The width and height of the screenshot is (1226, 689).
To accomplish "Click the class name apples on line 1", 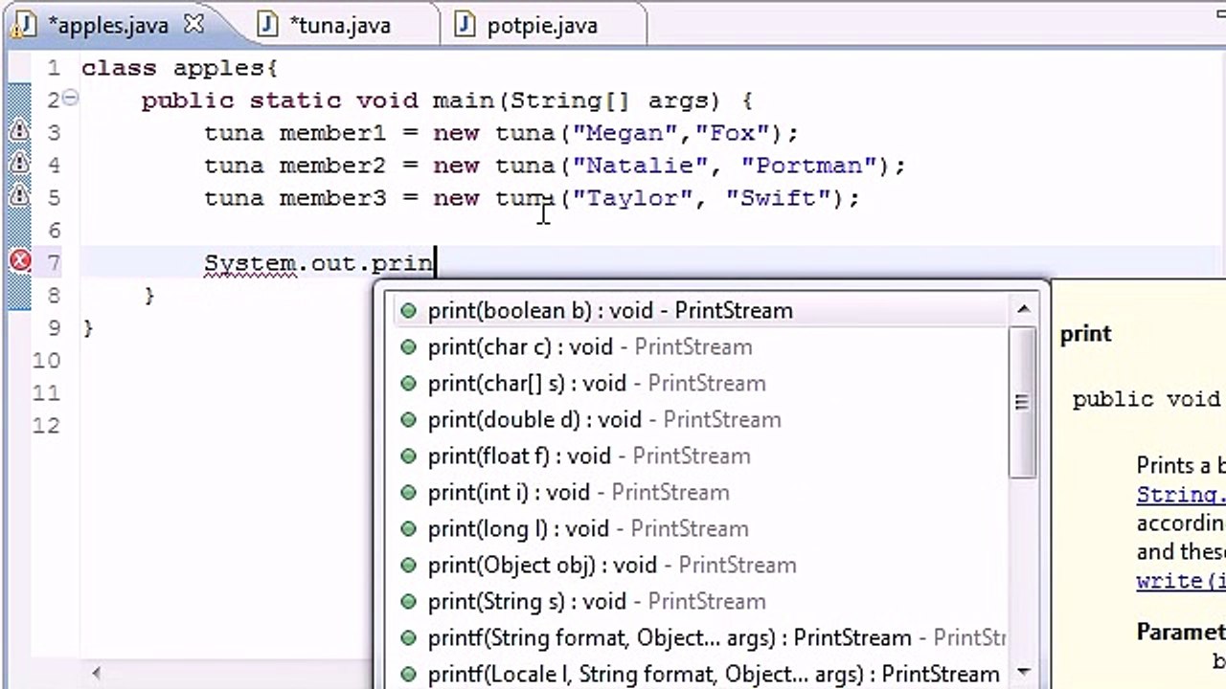I will coord(219,68).
